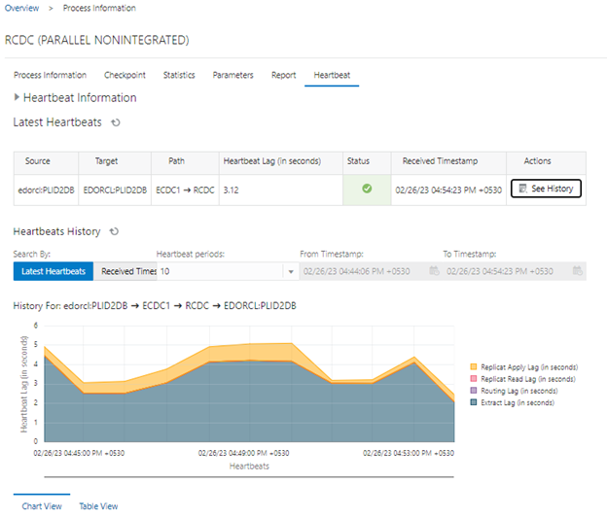
Task: Toggle Replicat Apply Lag legend swatch
Action: pyautogui.click(x=474, y=367)
